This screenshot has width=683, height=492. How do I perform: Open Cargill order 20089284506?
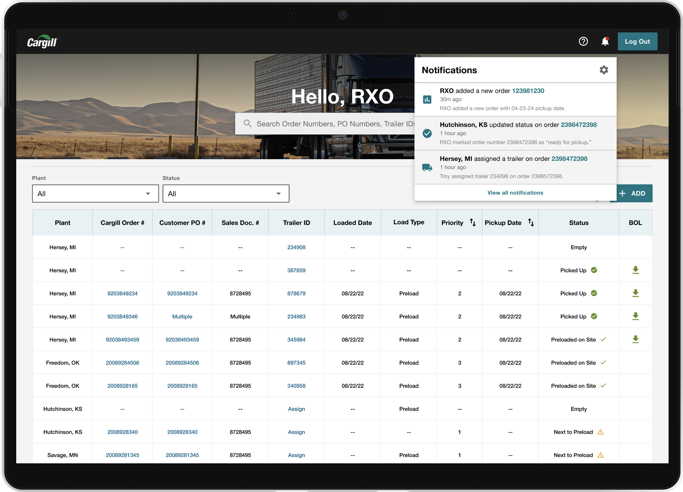(x=122, y=363)
